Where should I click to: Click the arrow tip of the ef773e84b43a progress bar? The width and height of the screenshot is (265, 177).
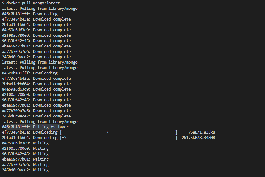[x=107, y=132]
